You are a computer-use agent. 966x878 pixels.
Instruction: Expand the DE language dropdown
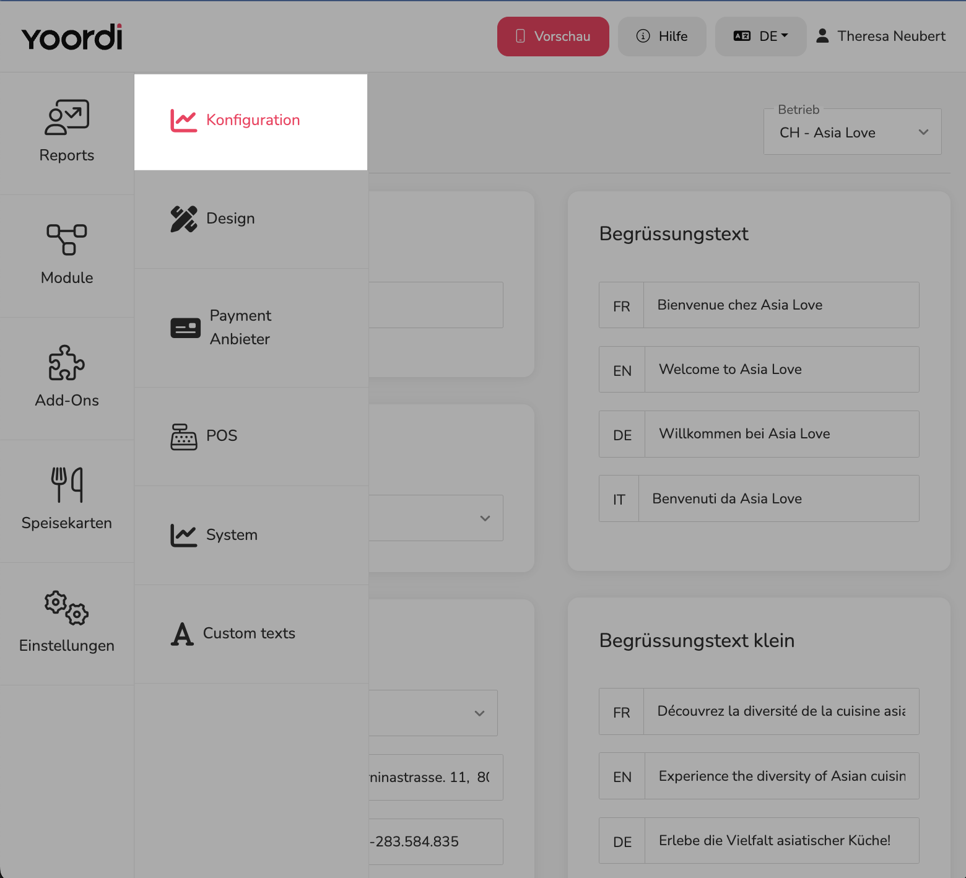761,37
